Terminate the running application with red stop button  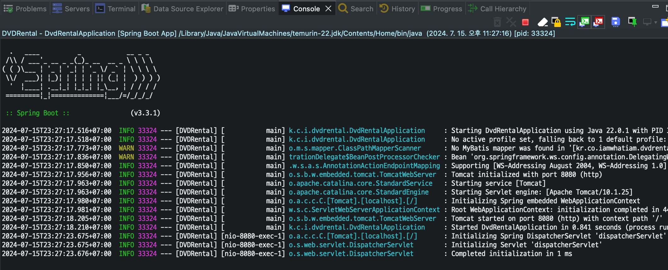pyautogui.click(x=525, y=22)
